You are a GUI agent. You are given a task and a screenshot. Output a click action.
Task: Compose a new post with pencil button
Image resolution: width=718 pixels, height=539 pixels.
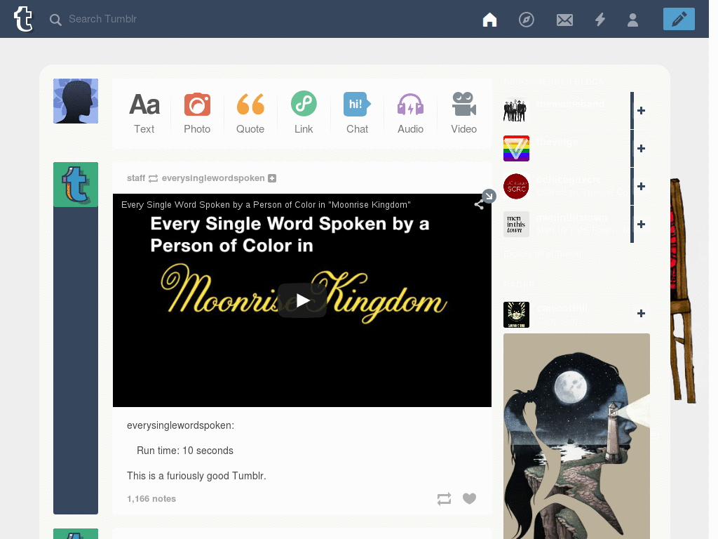pos(679,19)
